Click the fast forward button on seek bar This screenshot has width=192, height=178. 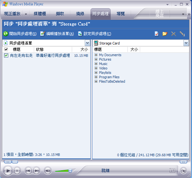[x=183, y=162]
